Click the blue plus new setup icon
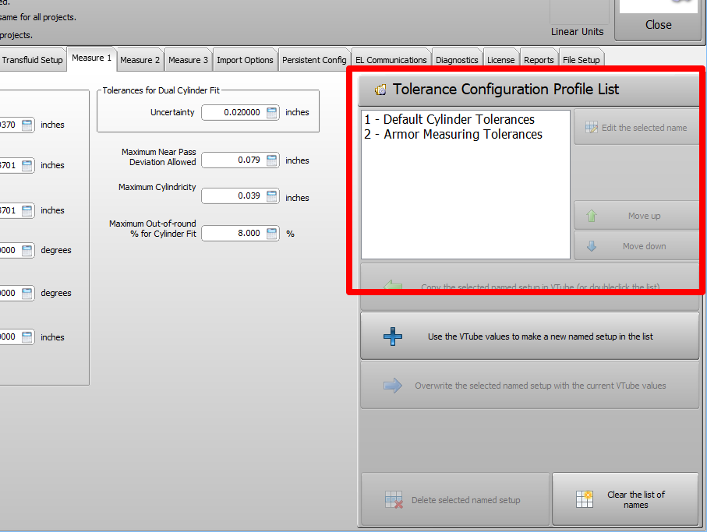Screen dimensions: 707x532 (x=394, y=336)
